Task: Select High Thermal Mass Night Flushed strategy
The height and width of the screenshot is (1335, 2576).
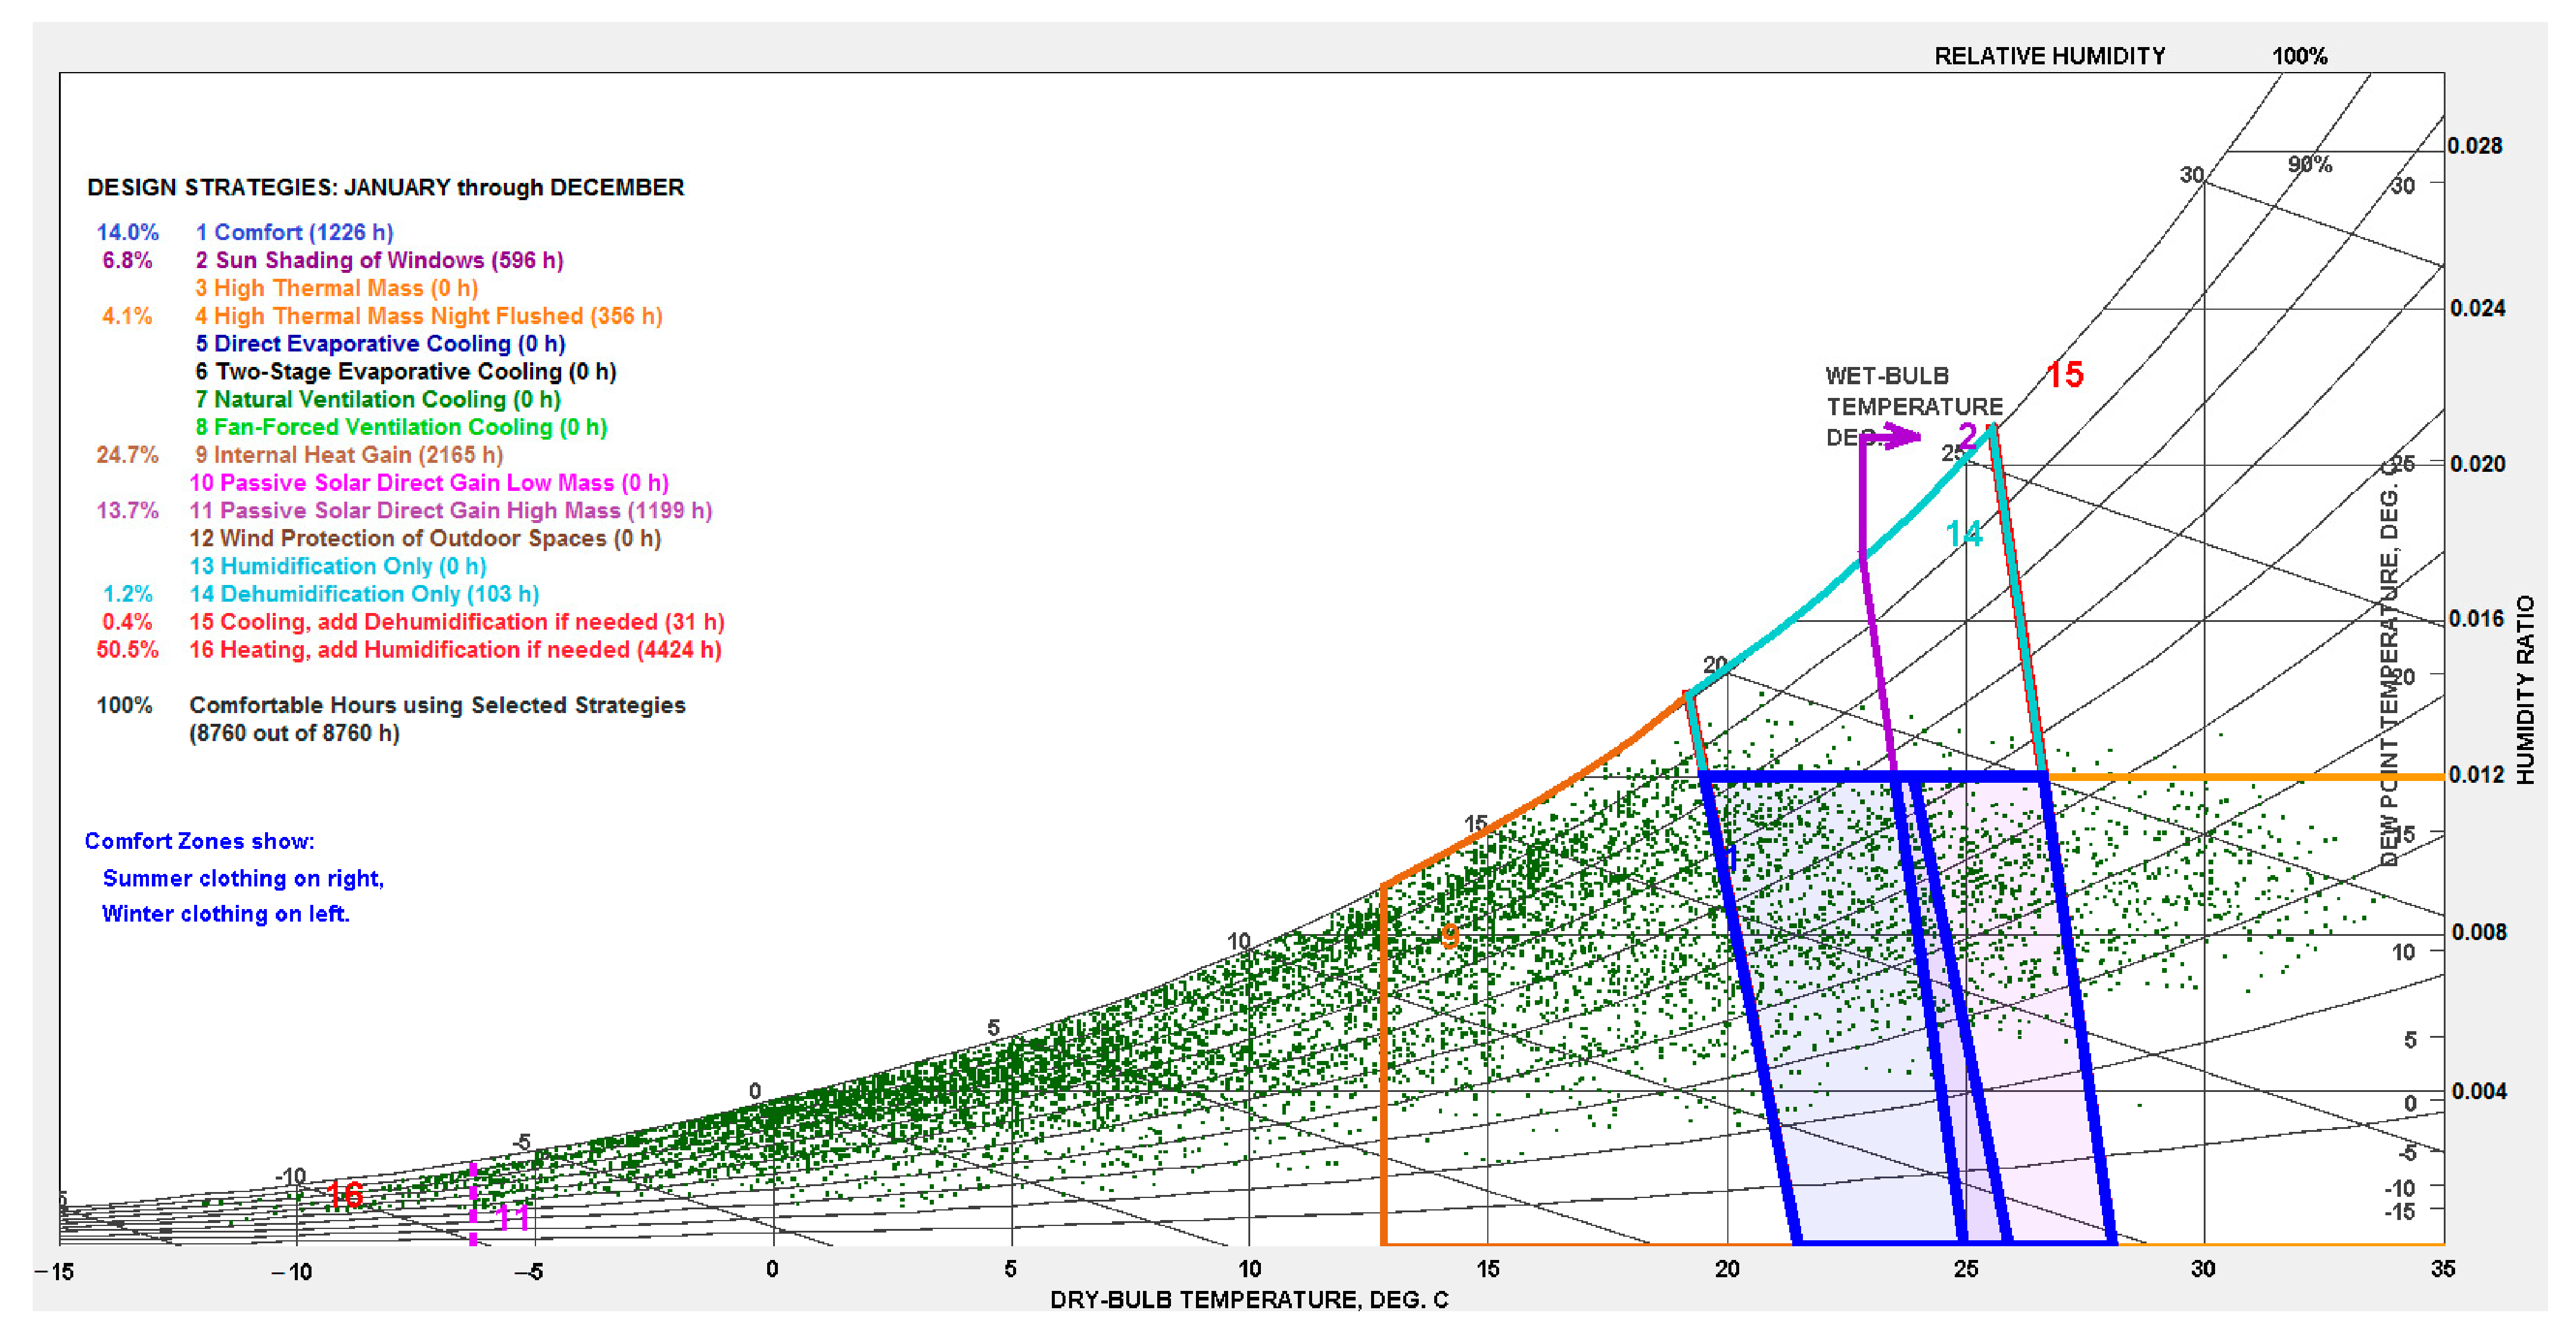Action: click(428, 316)
